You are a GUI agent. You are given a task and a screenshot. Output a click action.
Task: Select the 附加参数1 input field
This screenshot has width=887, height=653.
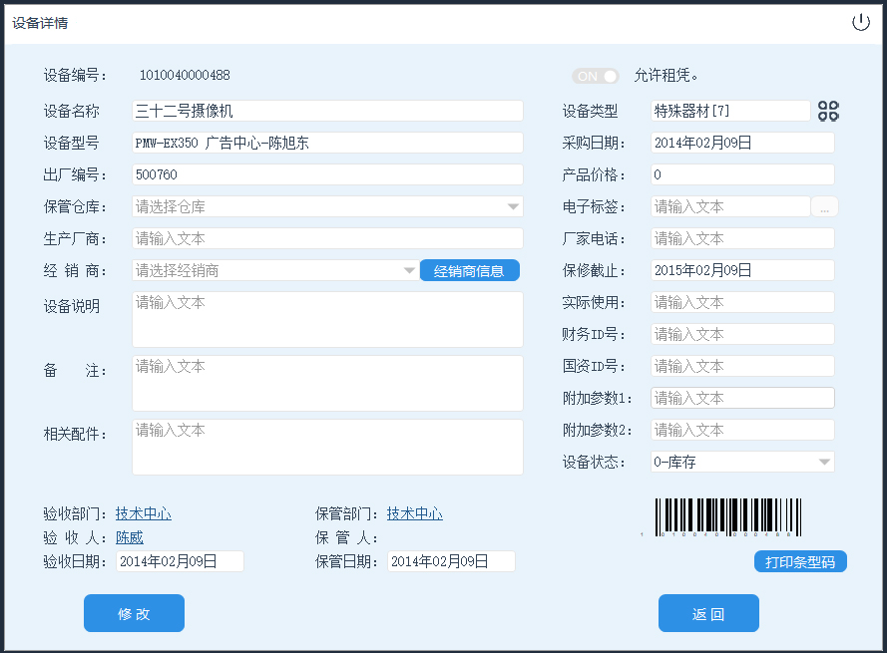742,398
